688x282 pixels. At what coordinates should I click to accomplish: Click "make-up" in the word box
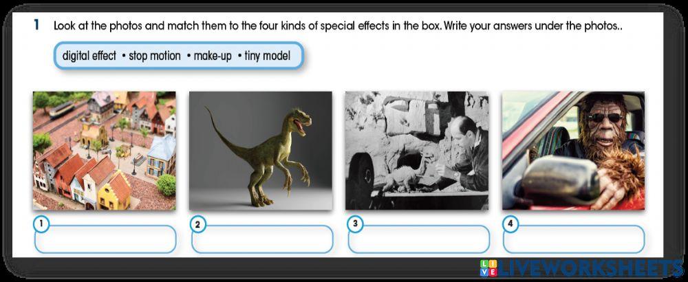pos(212,56)
